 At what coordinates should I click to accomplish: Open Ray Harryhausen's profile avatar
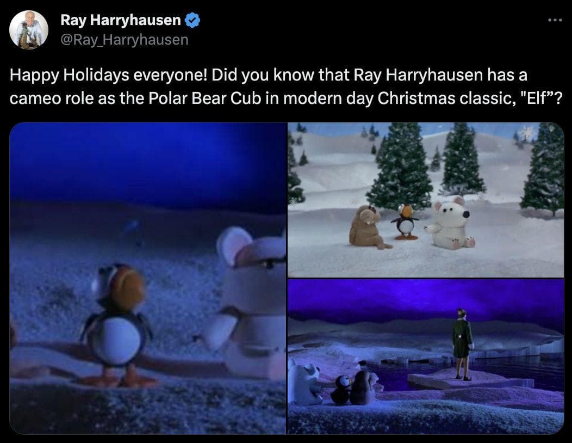[29, 30]
